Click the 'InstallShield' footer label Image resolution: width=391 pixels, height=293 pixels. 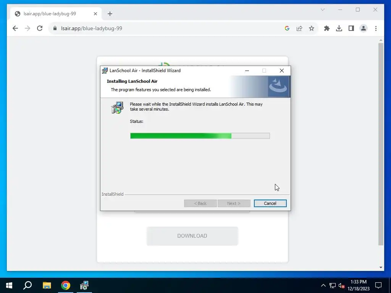113,194
